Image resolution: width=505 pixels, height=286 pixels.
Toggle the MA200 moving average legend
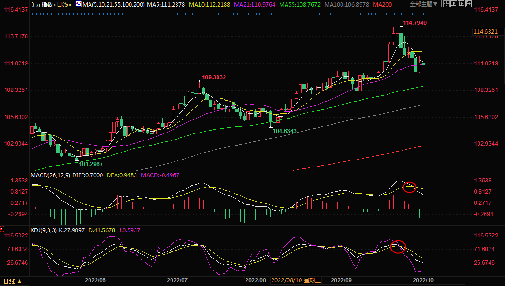(382, 5)
